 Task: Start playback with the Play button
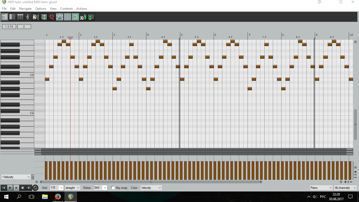(x=10, y=188)
